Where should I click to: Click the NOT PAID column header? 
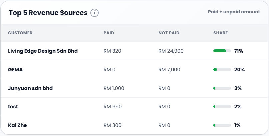(x=169, y=33)
